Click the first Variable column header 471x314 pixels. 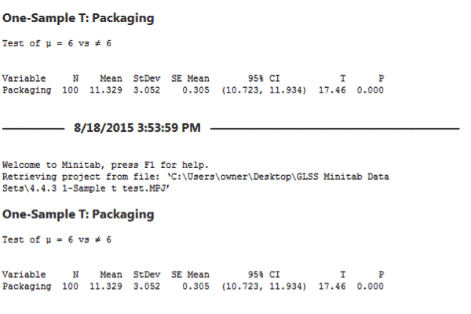pos(24,78)
